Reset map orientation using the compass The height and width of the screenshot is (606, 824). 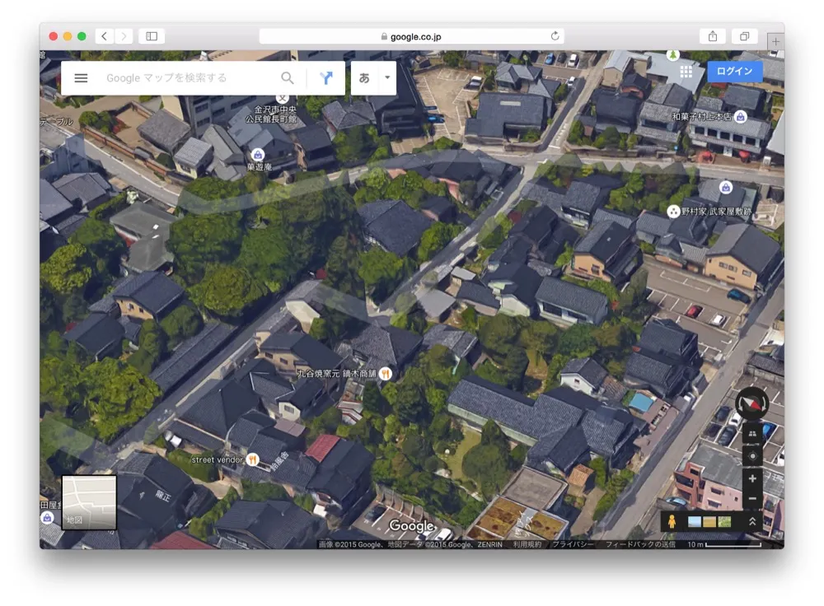[751, 403]
